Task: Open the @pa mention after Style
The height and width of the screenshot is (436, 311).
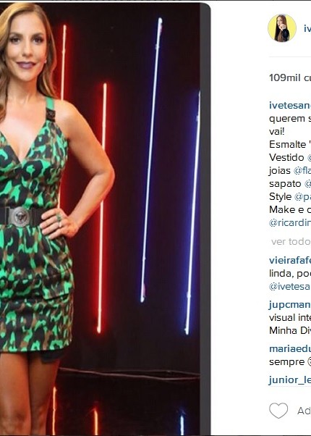Action: pos(302,197)
